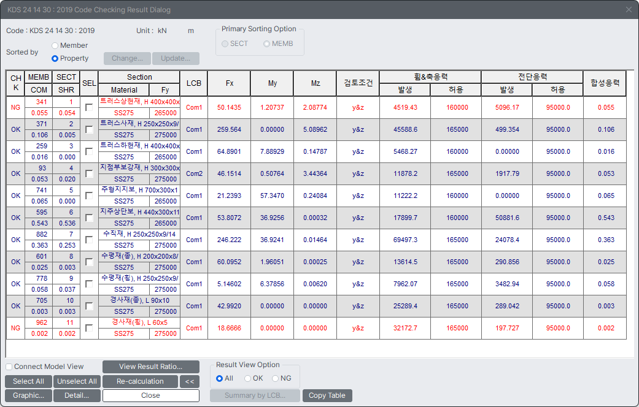Click the Select All button
This screenshot has height=407, width=639.
tap(28, 381)
